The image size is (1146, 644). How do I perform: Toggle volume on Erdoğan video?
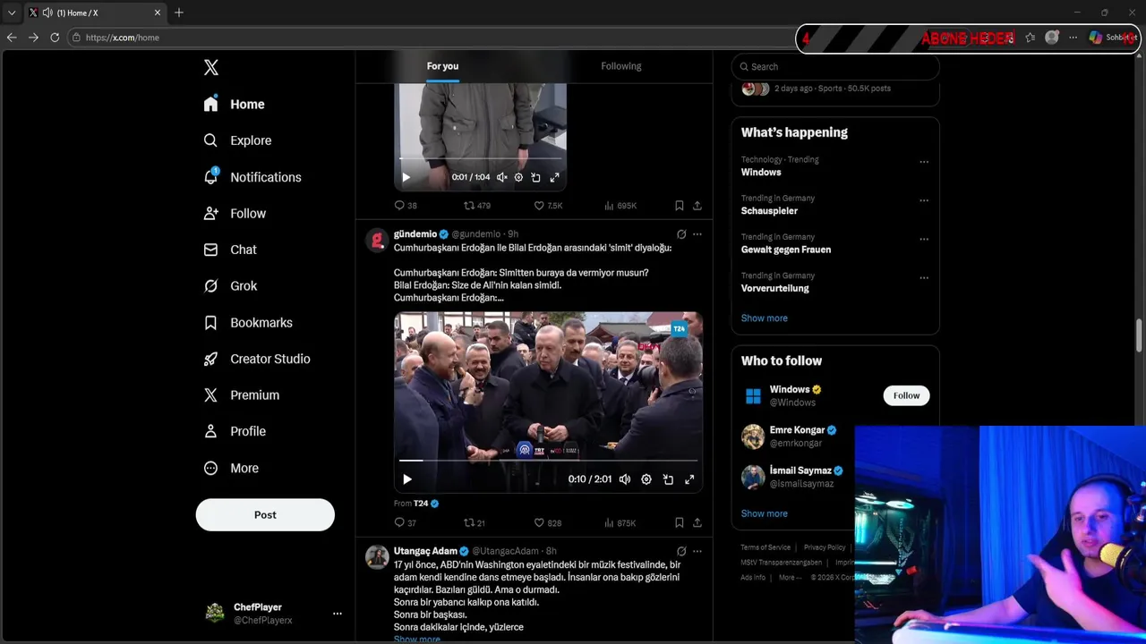[x=625, y=479]
